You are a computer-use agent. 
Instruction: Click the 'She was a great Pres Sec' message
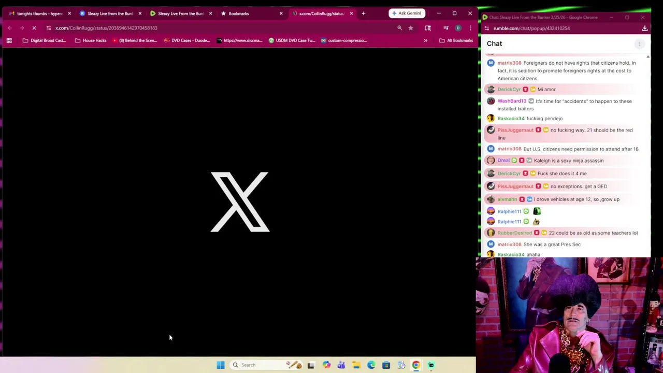click(x=552, y=245)
